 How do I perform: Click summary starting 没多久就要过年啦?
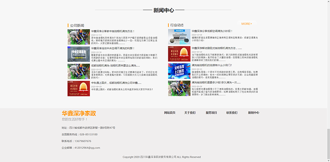124,75
